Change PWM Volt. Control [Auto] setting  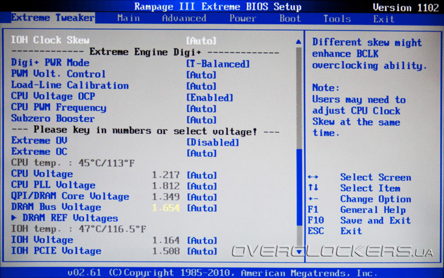point(201,75)
